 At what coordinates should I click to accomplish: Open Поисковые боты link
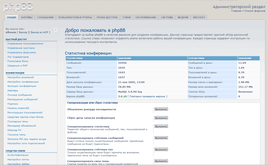click(18, 61)
